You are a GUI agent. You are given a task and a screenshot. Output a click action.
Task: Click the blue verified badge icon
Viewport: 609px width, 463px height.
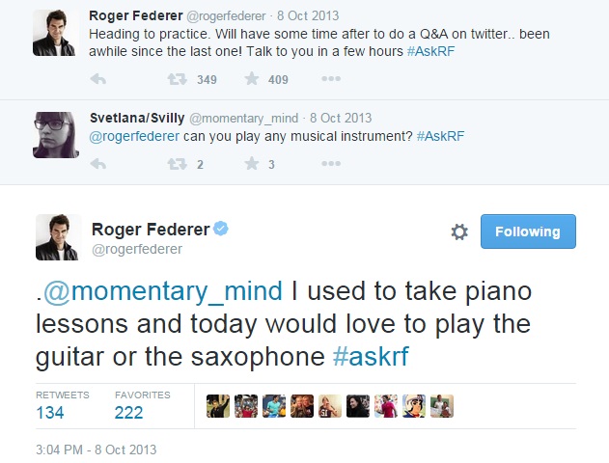tap(221, 229)
